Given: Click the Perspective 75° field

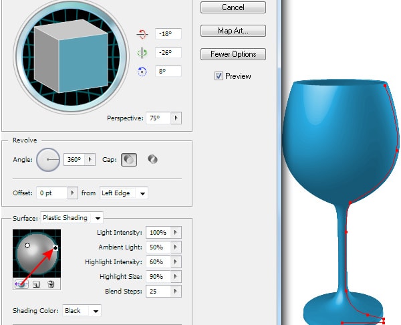Looking at the screenshot, I should (x=158, y=118).
